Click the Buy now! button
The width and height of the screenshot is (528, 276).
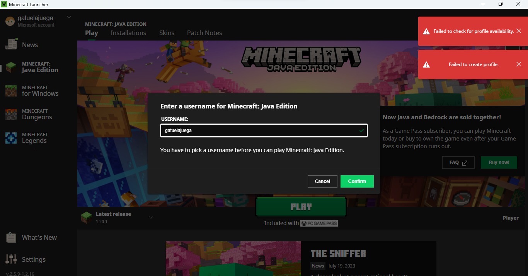[499, 163]
